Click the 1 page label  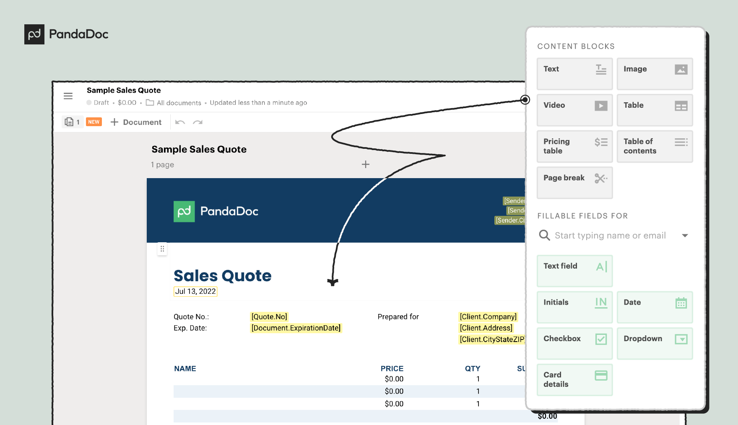pyautogui.click(x=163, y=165)
